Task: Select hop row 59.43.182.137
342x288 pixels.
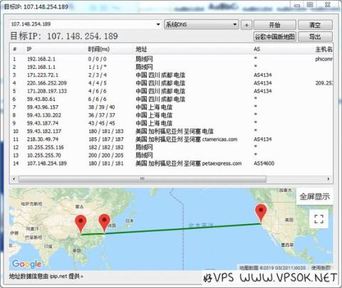Action: [171, 132]
